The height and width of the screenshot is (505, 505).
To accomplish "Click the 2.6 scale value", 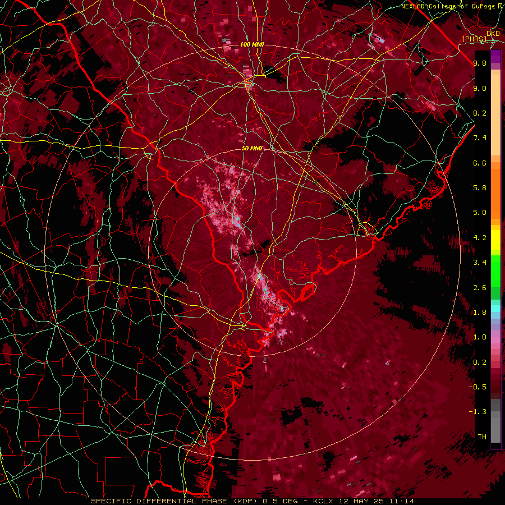I will point(480,288).
